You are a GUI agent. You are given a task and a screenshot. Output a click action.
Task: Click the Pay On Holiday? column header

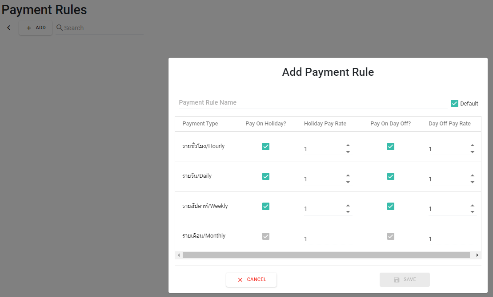266,124
